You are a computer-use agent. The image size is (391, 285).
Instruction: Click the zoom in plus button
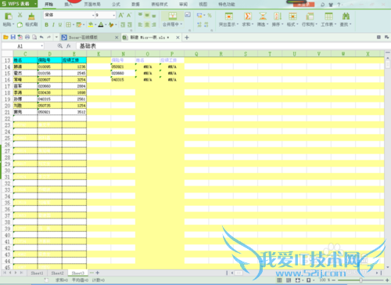pos(387,280)
